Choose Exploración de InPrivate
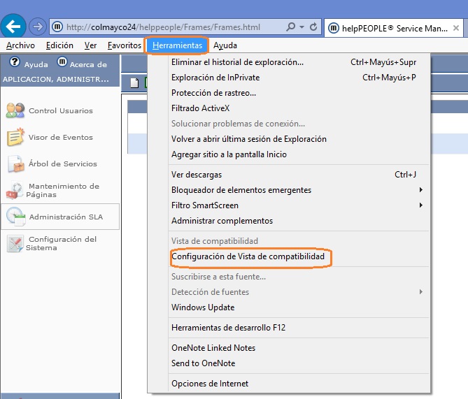The height and width of the screenshot is (399, 468). click(289, 78)
